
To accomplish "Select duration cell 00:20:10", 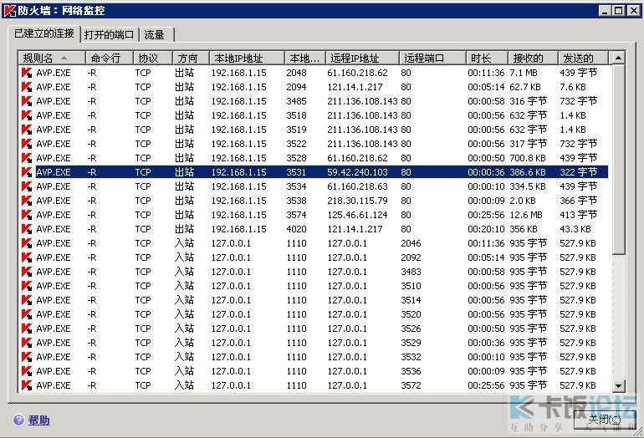I will 486,229.
